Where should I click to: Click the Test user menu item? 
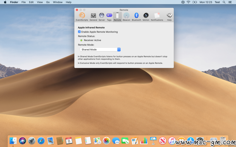(x=217, y=2)
